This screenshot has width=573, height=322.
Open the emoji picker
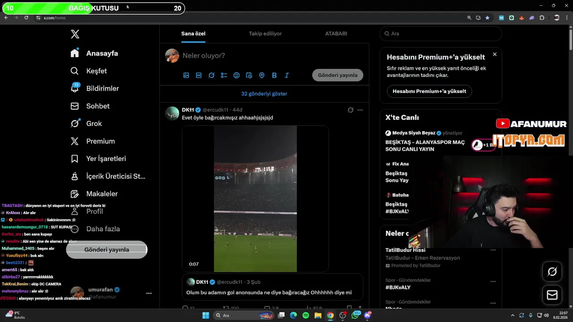click(236, 75)
